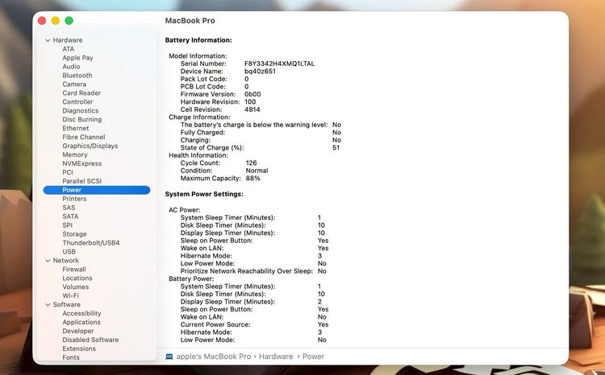The width and height of the screenshot is (605, 375).
Task: Select NVMExpress in the sidebar
Action: point(81,163)
